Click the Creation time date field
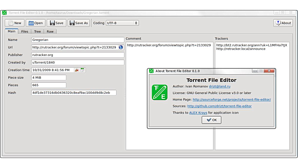 52,70
